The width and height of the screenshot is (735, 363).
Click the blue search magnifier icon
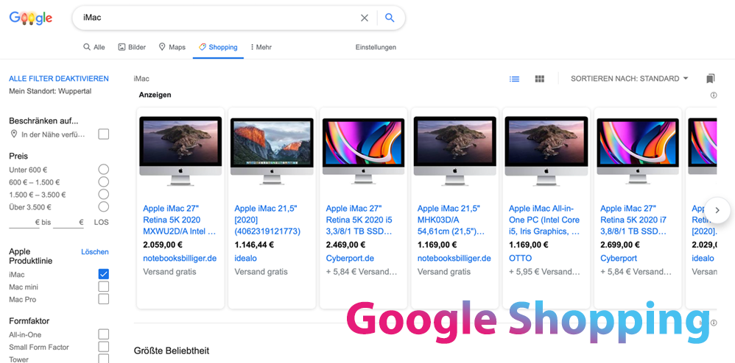[x=390, y=18]
